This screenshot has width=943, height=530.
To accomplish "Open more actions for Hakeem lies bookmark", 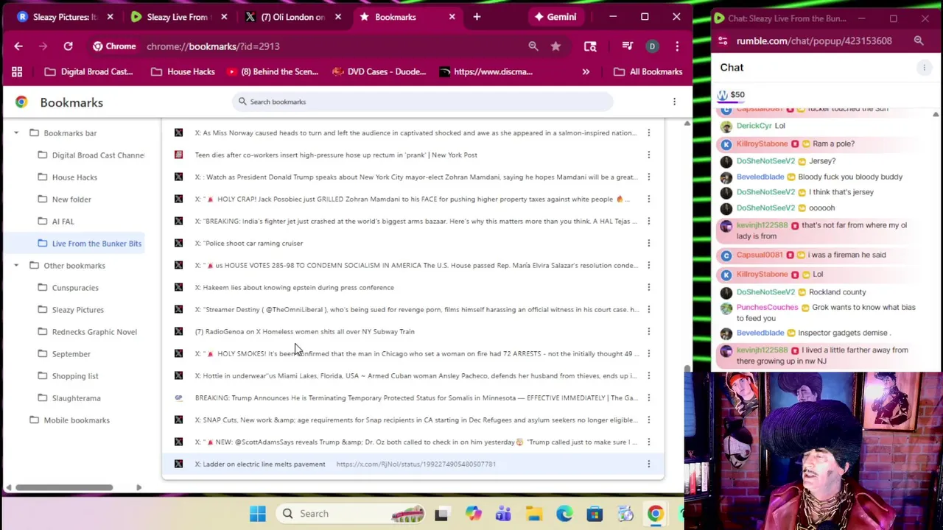I will pos(648,287).
